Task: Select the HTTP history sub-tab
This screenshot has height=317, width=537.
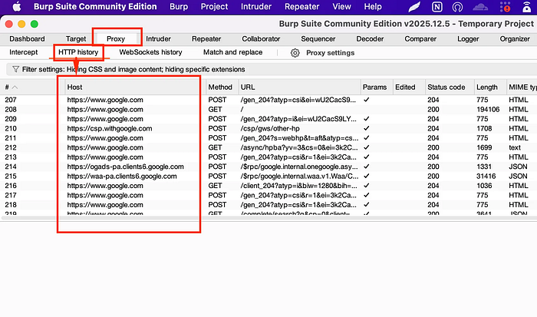Action: pos(78,52)
